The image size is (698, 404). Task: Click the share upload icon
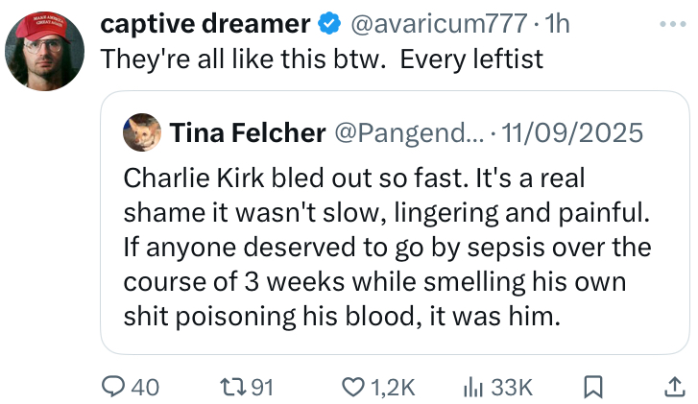point(670,387)
